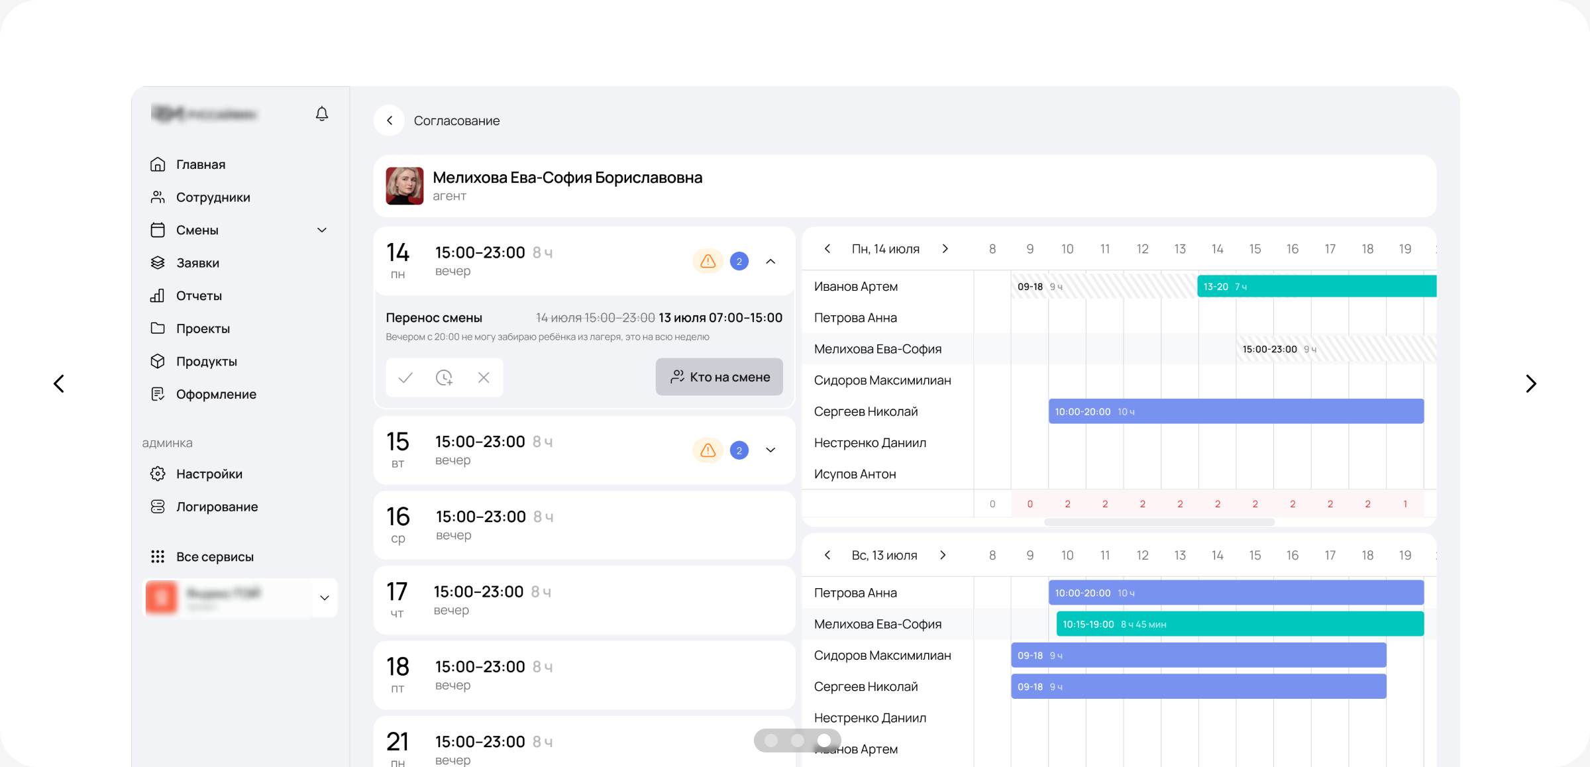Click Петрова Анна in 14 июля schedule
The height and width of the screenshot is (767, 1590).
(855, 318)
